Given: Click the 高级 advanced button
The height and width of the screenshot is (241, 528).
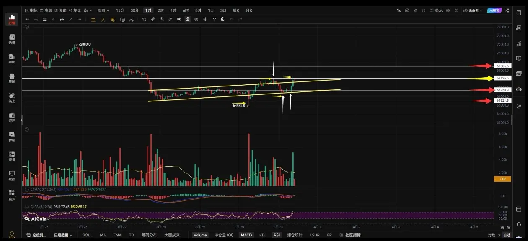Looking at the screenshot, I should click(46, 10).
